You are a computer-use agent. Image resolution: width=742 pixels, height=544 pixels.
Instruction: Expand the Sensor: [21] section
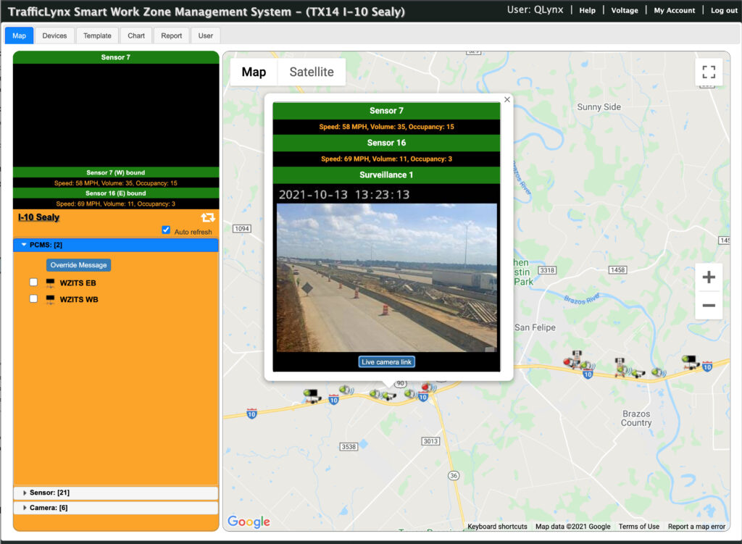pyautogui.click(x=115, y=493)
